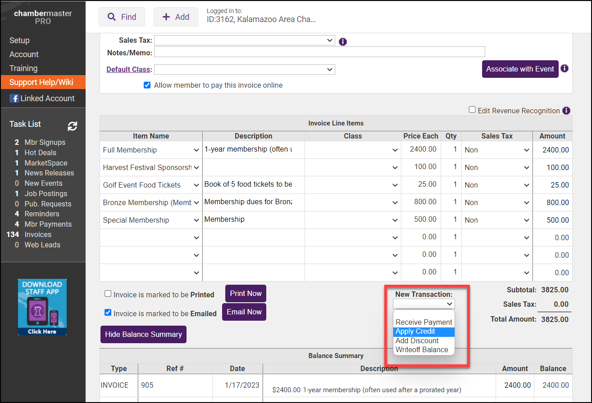Click Hide Balance Summary button
The width and height of the screenshot is (592, 403).
[x=143, y=335]
